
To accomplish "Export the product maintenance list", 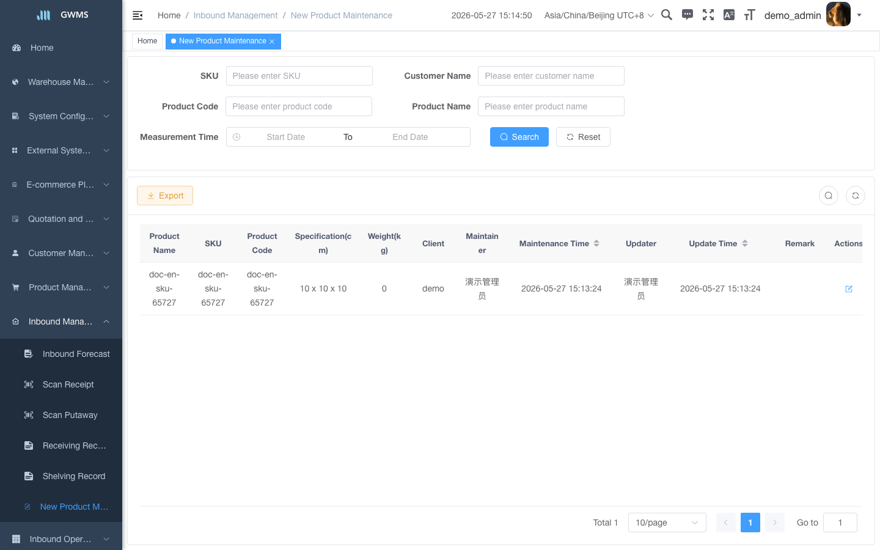I will [x=165, y=196].
